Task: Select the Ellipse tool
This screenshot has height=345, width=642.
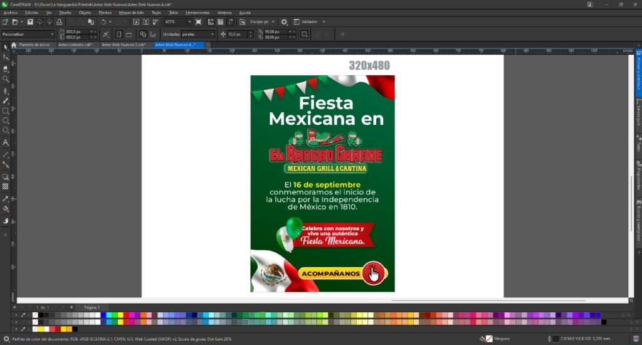Action: coord(6,120)
